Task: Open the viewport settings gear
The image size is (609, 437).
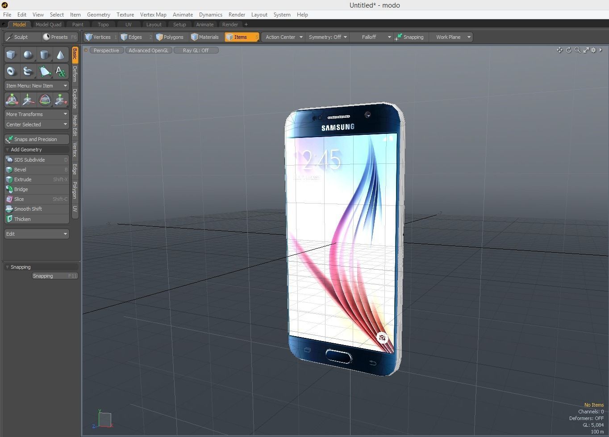Action: pyautogui.click(x=593, y=50)
